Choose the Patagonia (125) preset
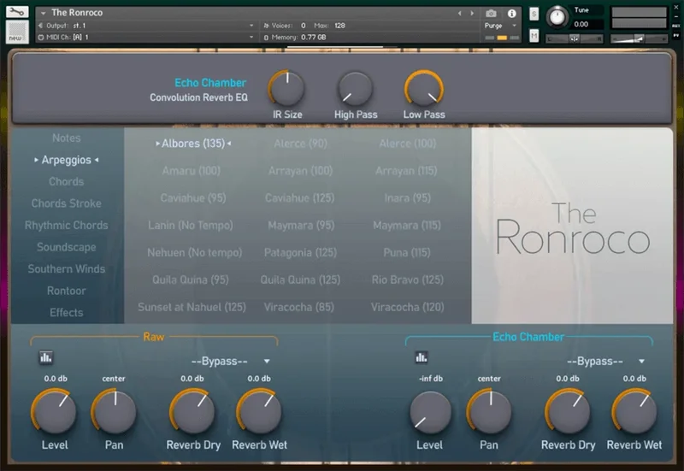Viewport: 684px width, 471px height. (300, 253)
